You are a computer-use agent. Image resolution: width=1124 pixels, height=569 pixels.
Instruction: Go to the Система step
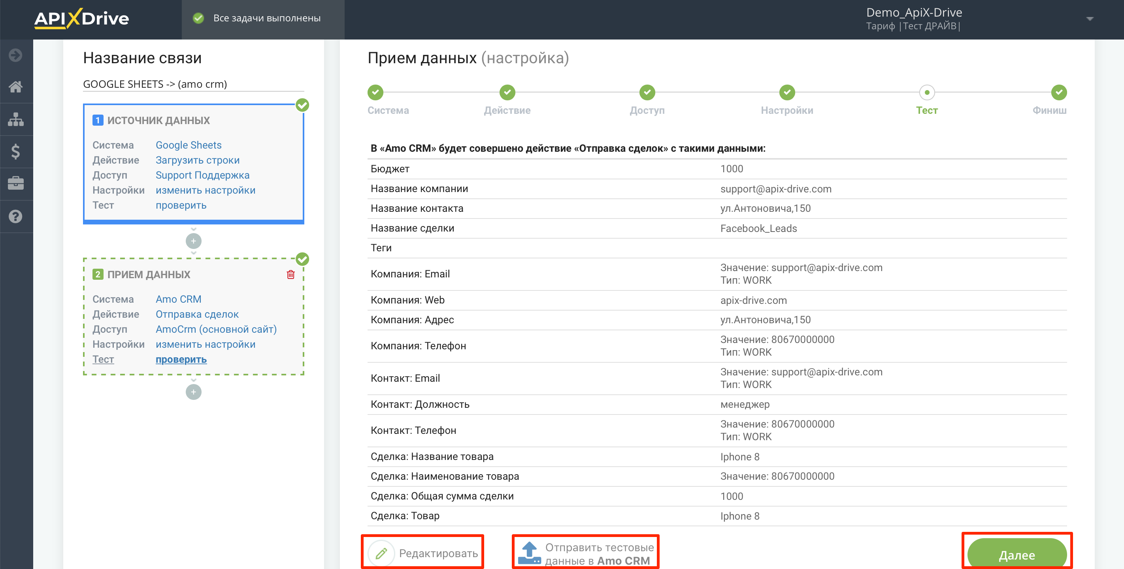(375, 92)
